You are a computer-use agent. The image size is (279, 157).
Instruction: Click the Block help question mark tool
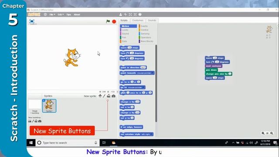(x=140, y=14)
